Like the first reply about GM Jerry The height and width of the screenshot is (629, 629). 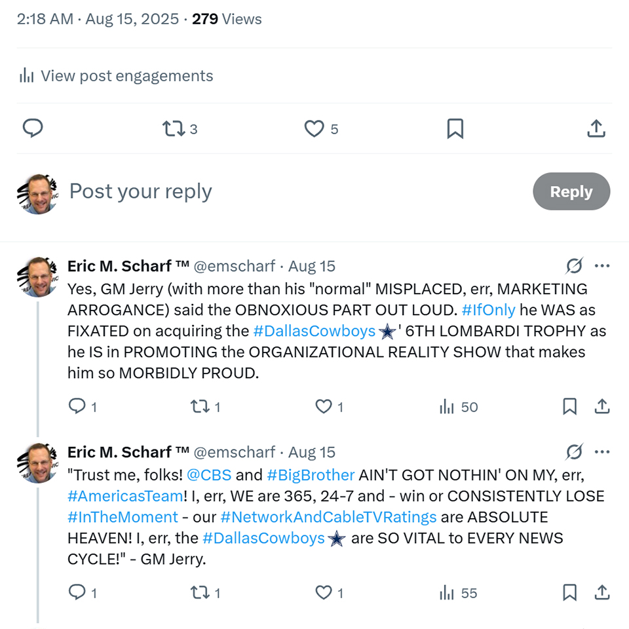(x=324, y=407)
